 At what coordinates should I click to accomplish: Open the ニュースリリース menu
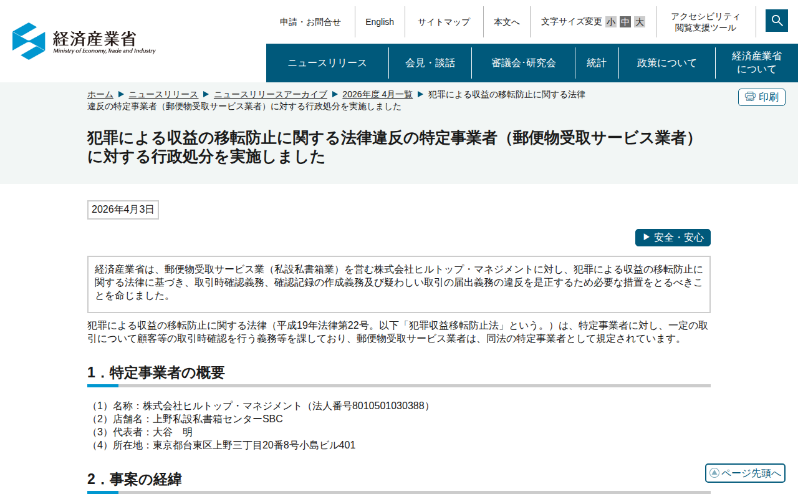pos(327,63)
